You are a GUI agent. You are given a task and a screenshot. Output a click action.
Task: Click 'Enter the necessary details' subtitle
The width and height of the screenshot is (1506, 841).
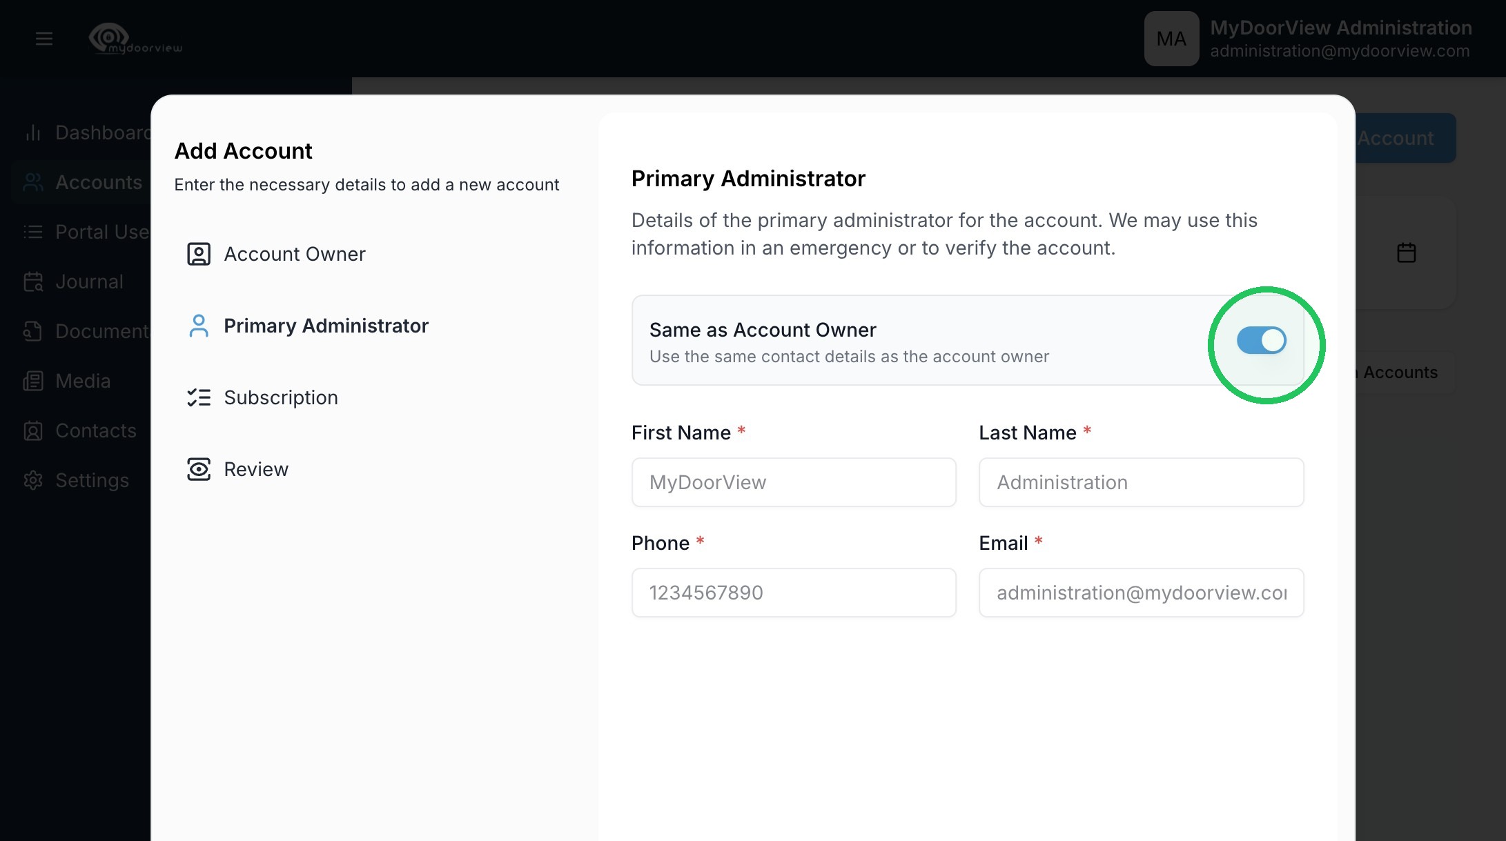[x=366, y=185]
